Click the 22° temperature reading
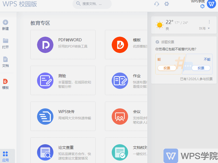218x163 pixels. [169, 22]
